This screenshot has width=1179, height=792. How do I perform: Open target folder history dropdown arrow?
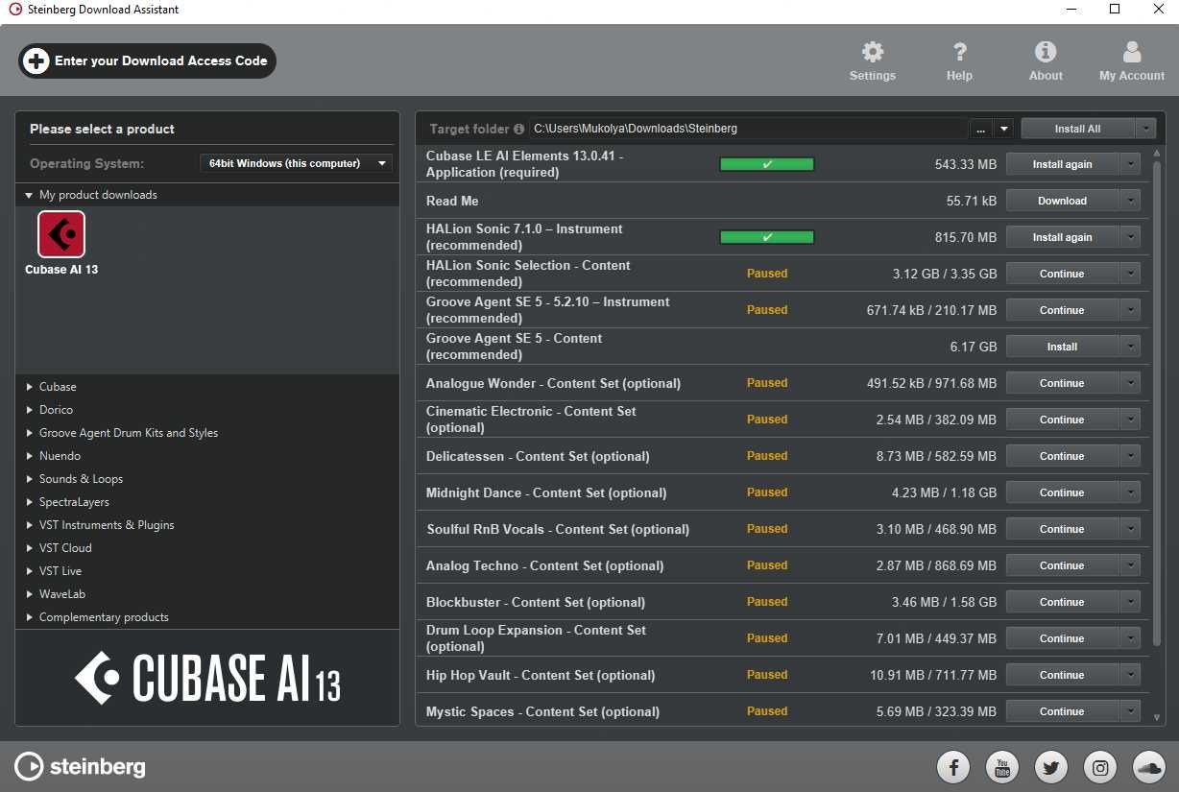tap(1003, 129)
